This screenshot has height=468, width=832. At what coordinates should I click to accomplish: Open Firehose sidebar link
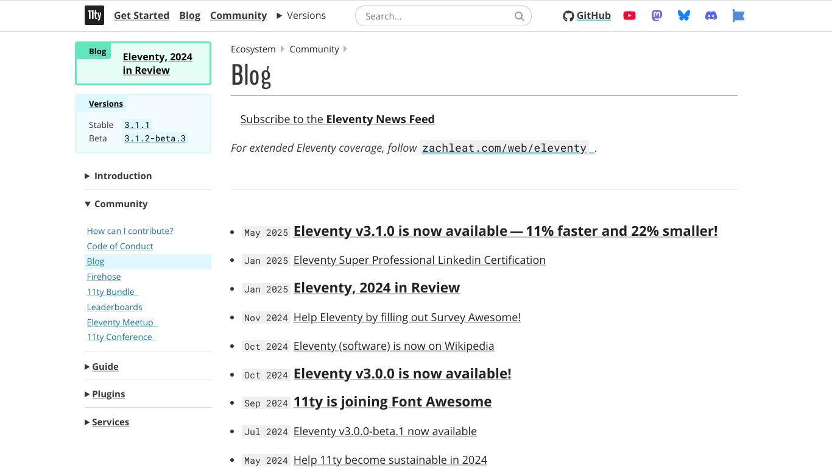(104, 277)
